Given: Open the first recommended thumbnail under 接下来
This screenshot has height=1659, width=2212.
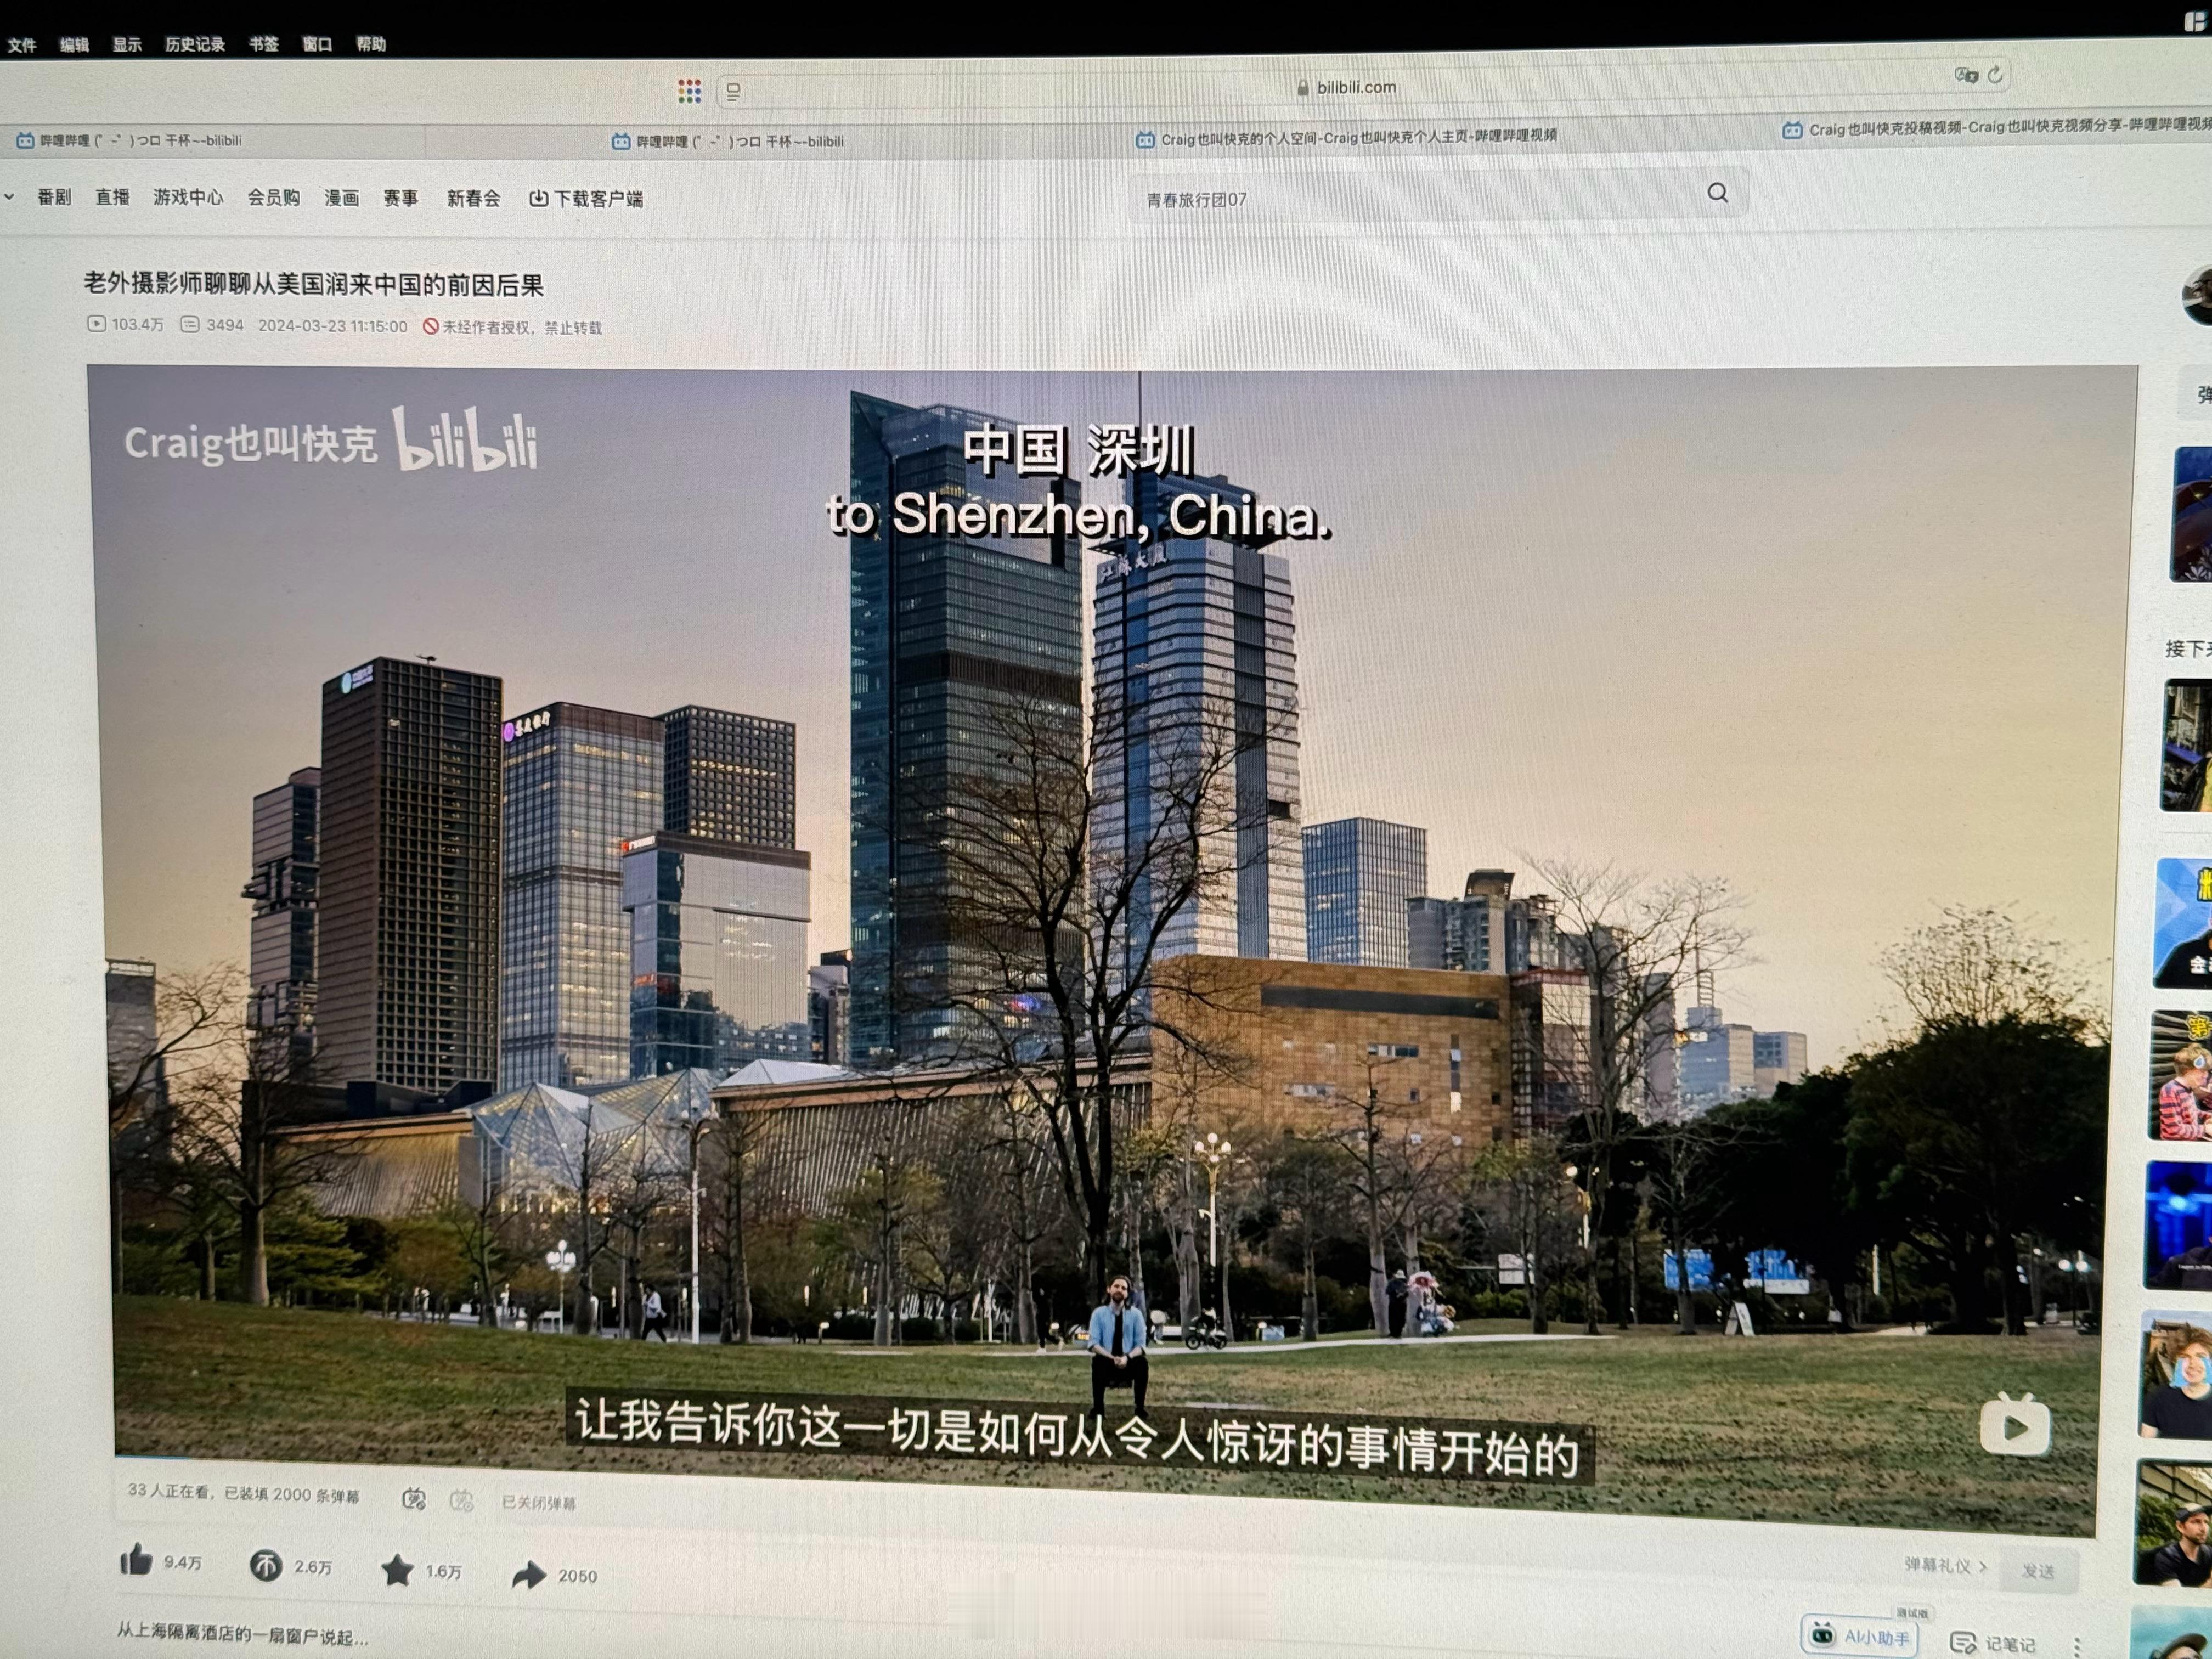Looking at the screenshot, I should click(2186, 746).
